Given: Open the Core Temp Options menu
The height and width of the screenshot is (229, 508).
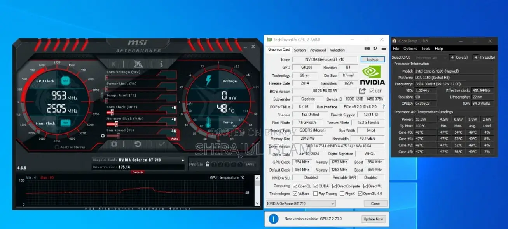Looking at the screenshot, I should coord(410,49).
